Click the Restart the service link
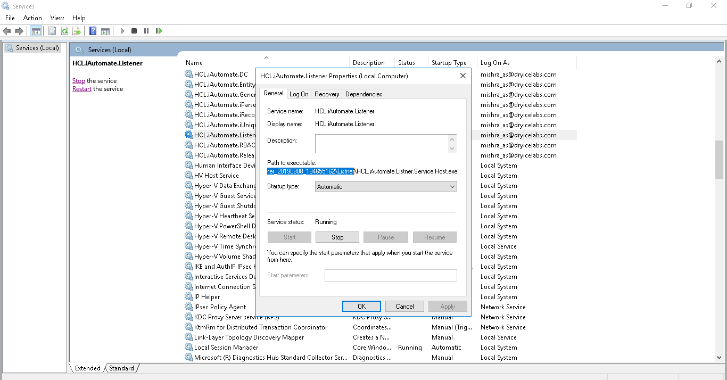This screenshot has width=727, height=380. 82,89
